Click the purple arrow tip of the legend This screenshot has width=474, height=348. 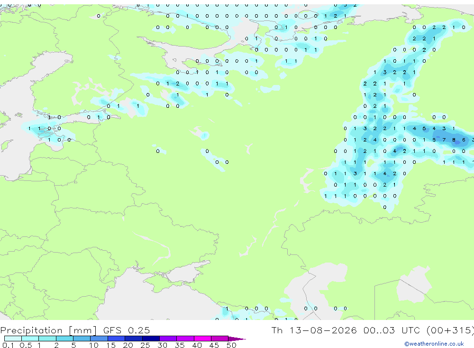click(x=237, y=339)
